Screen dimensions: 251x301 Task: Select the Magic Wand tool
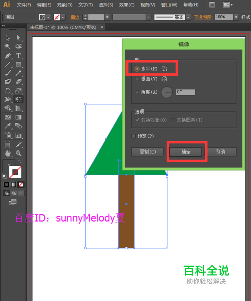pyautogui.click(x=8, y=47)
